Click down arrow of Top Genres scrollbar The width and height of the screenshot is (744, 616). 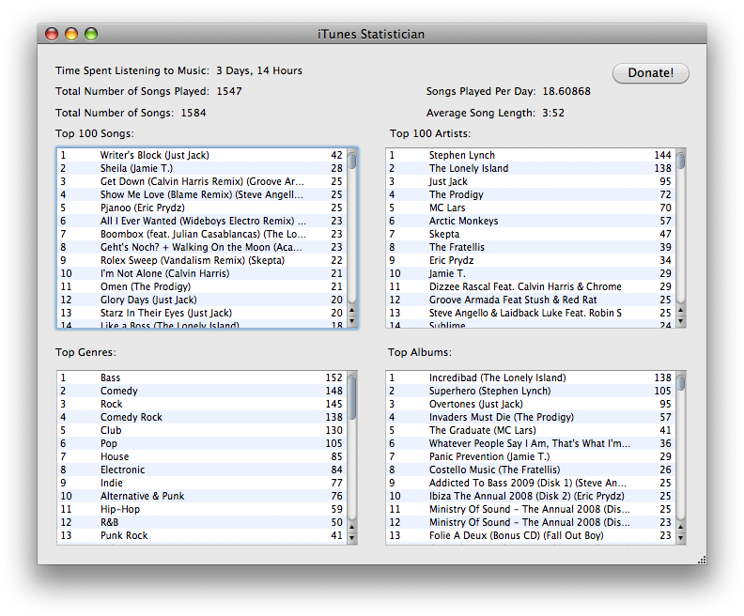pyautogui.click(x=351, y=538)
